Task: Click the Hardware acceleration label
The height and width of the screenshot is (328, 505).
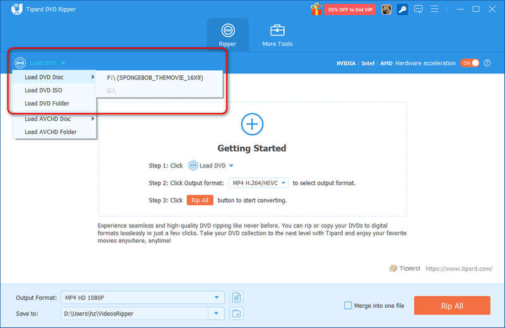Action: click(425, 63)
